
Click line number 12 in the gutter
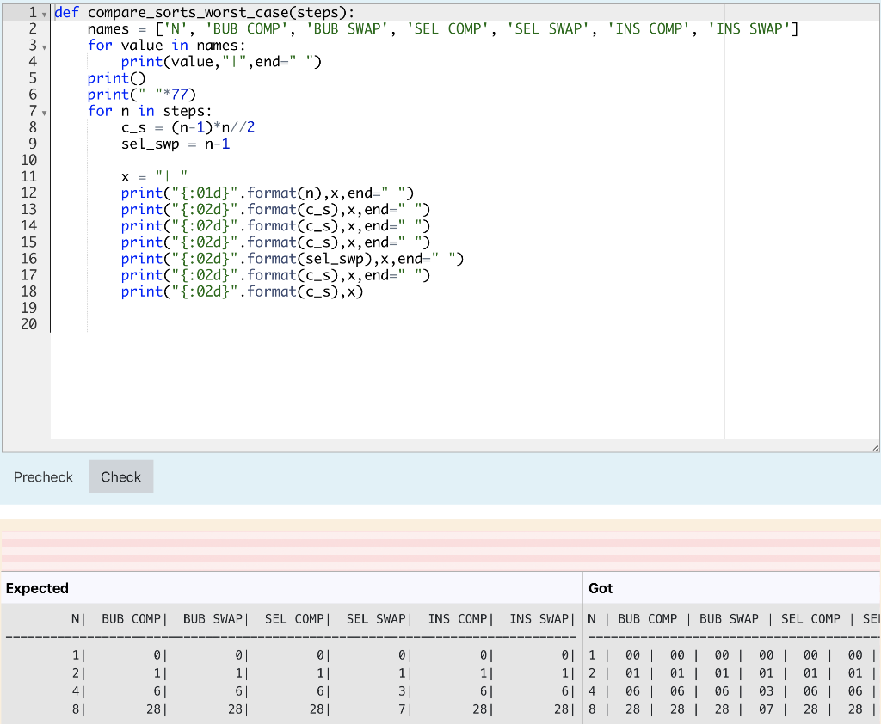[28, 193]
